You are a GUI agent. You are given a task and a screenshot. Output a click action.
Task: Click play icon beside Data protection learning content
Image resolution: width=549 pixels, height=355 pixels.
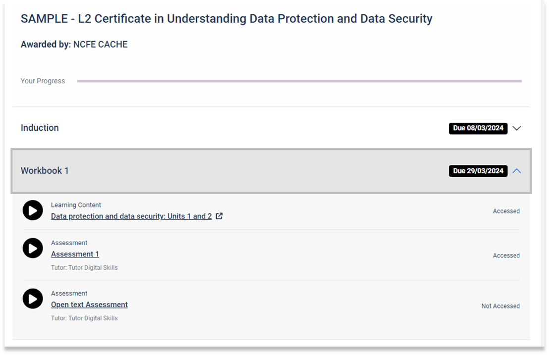tap(33, 210)
